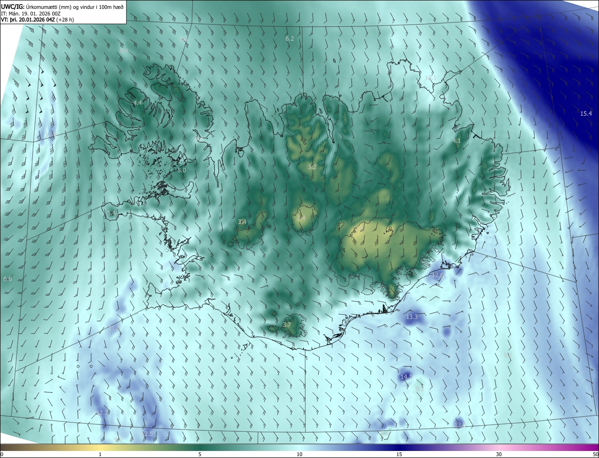Click the 8.4 precipitation value label

point(124,51)
